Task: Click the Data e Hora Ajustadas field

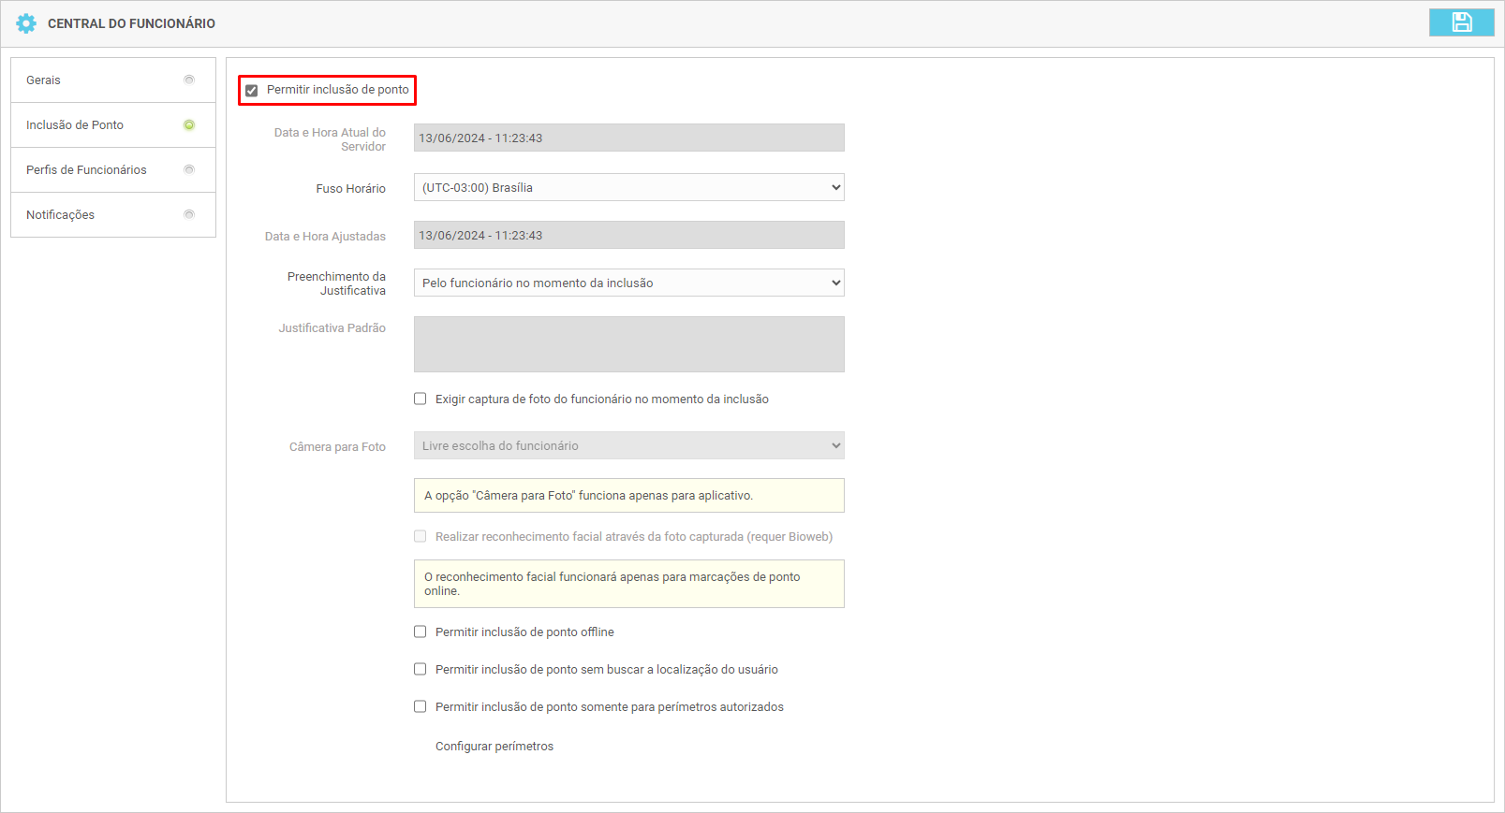Action: tap(628, 235)
